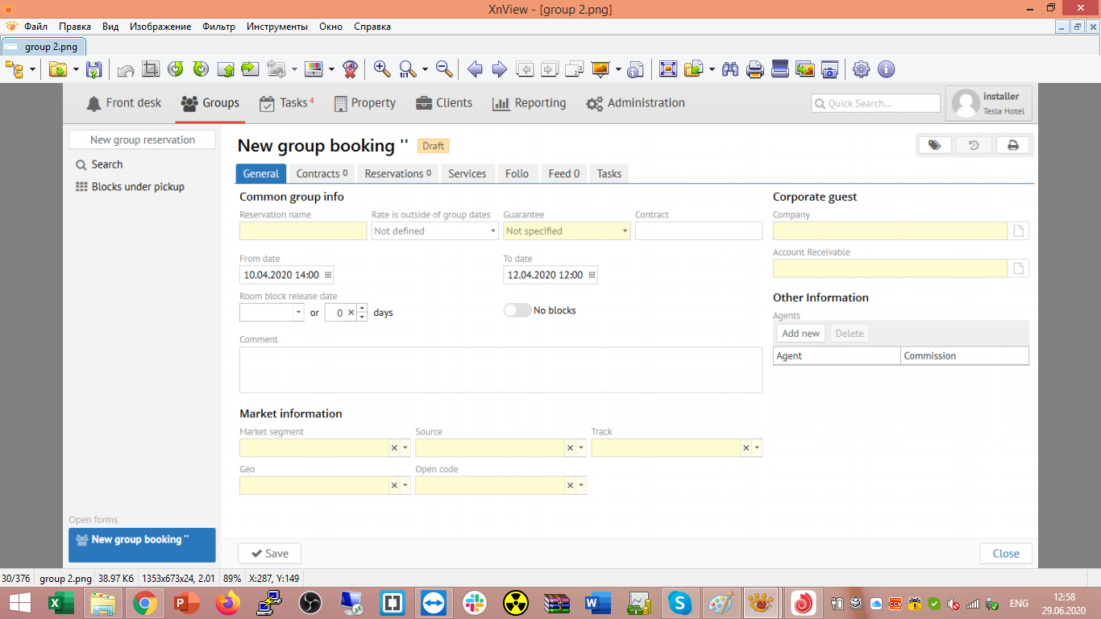The width and height of the screenshot is (1101, 619).
Task: Open the Фильтр menu
Action: tap(218, 27)
